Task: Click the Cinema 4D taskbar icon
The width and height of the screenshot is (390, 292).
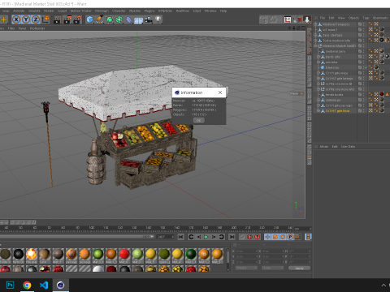Action: click(60, 285)
